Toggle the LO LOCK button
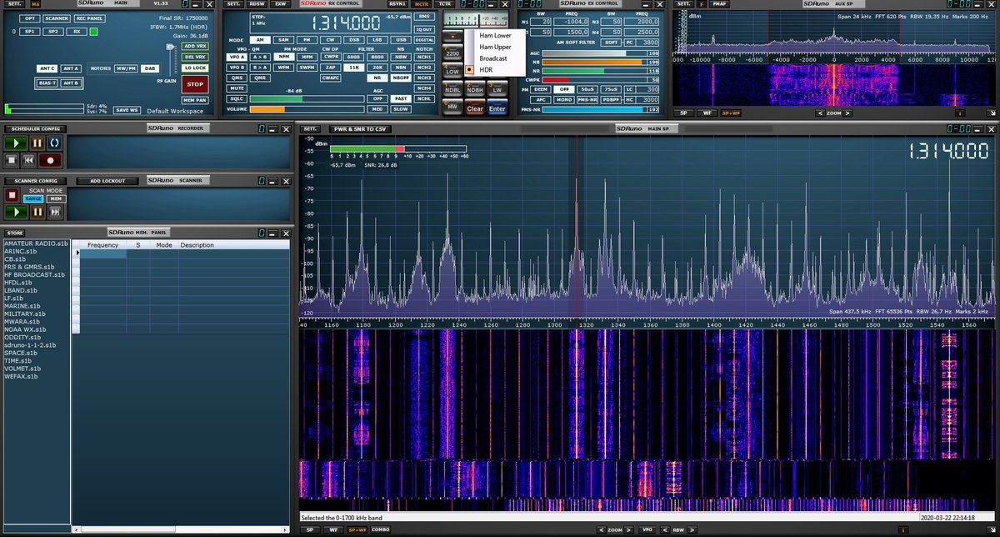The width and height of the screenshot is (1000, 537). 195,68
